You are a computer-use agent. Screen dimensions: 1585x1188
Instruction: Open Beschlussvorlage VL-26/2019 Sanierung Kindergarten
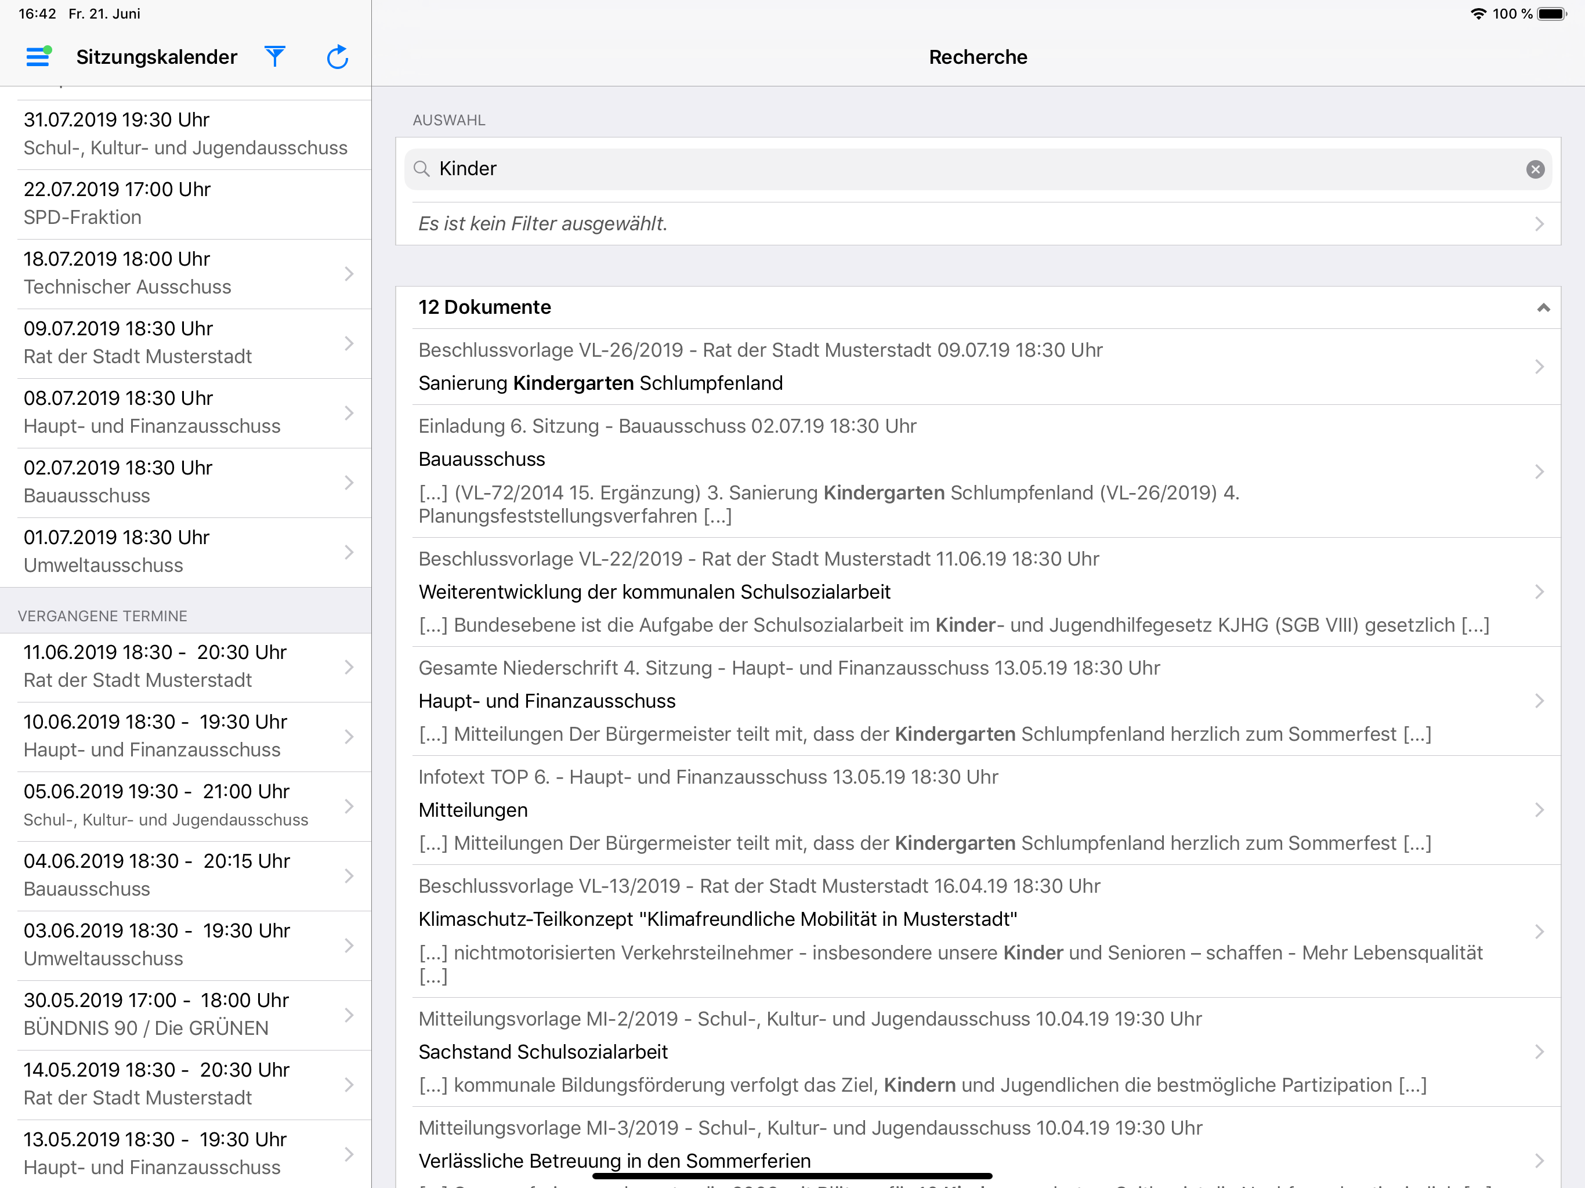[978, 367]
